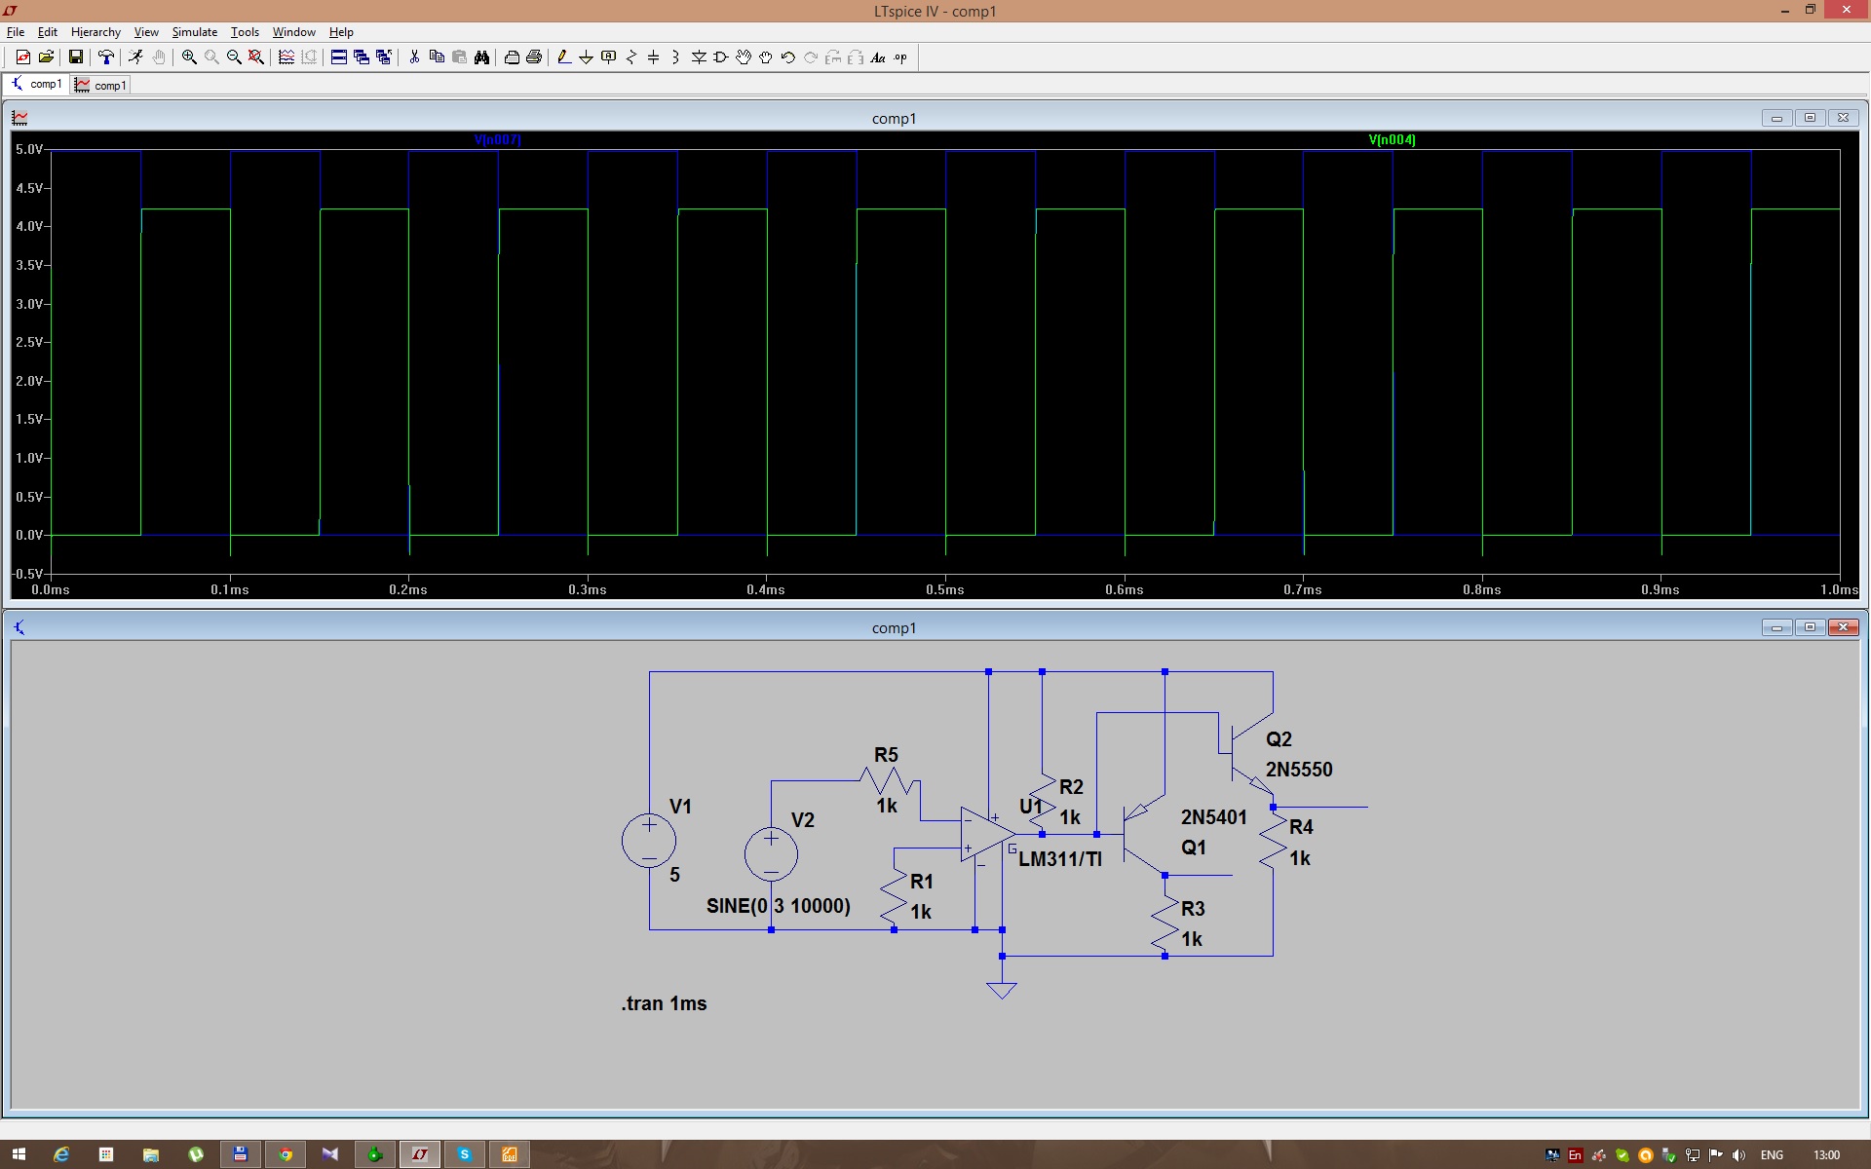Click the 2N5401 transistor label

[x=1214, y=817]
